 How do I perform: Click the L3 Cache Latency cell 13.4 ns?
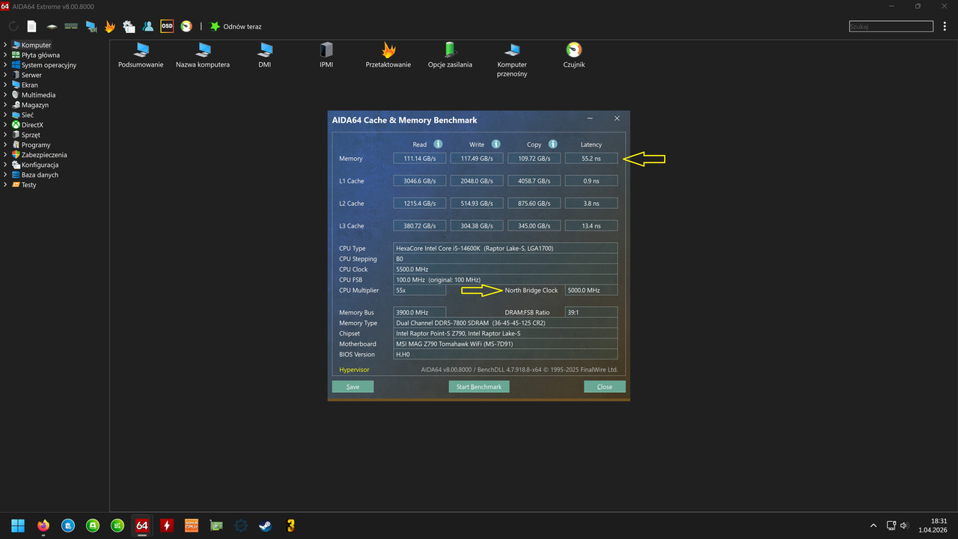591,226
